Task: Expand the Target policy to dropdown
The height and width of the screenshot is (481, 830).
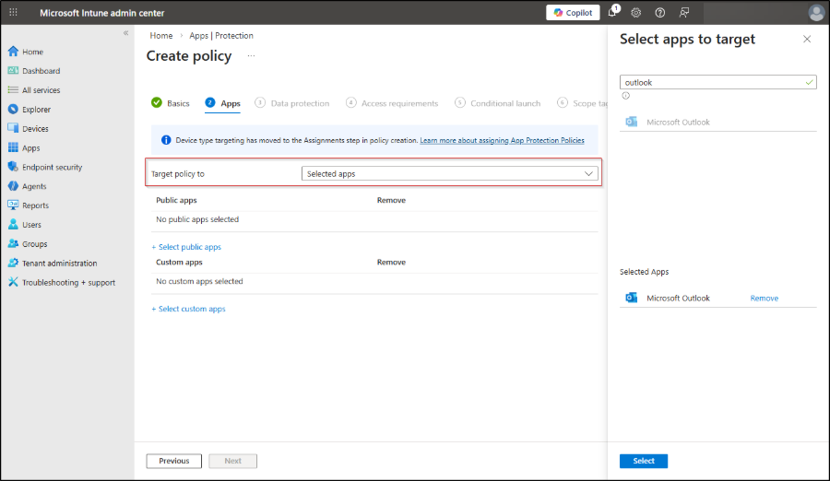Action: [450, 173]
